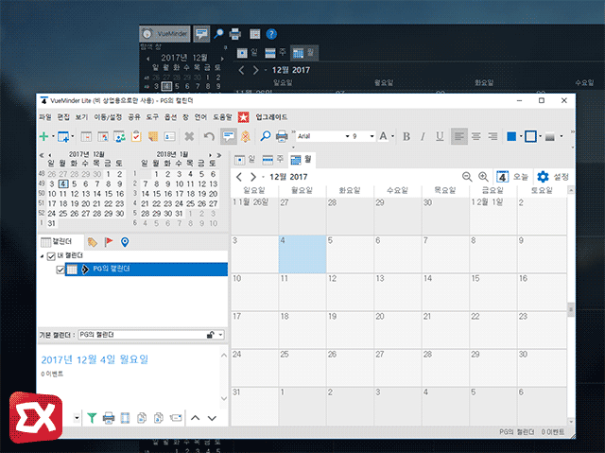Click the envelope email icon in details pane
The width and height of the screenshot is (605, 453).
click(x=176, y=418)
